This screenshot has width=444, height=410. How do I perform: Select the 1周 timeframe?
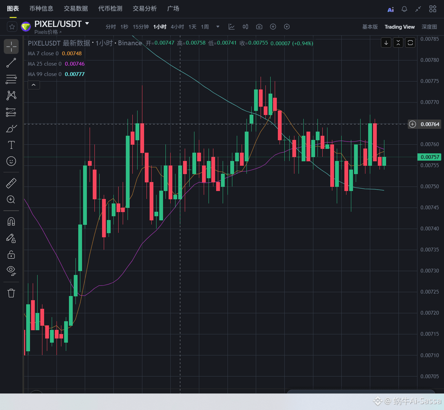click(x=205, y=27)
